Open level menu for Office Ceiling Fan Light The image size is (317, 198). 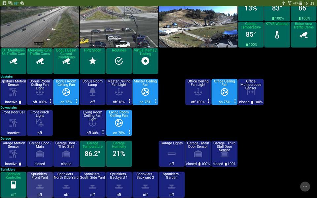pyautogui.click(x=209, y=101)
